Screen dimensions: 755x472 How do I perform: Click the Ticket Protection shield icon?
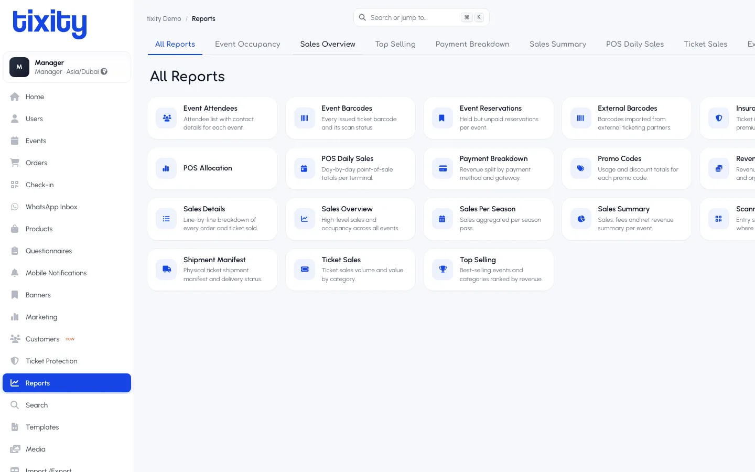[15, 361]
